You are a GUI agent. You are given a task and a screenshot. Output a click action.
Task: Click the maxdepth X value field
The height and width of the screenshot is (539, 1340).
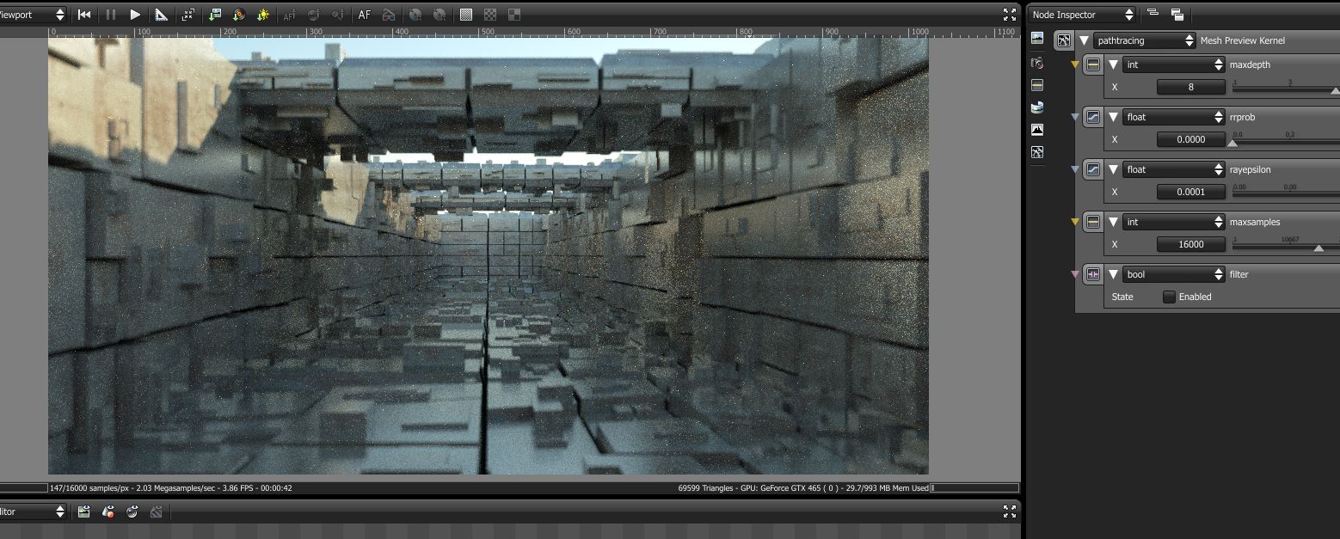[x=1191, y=87]
